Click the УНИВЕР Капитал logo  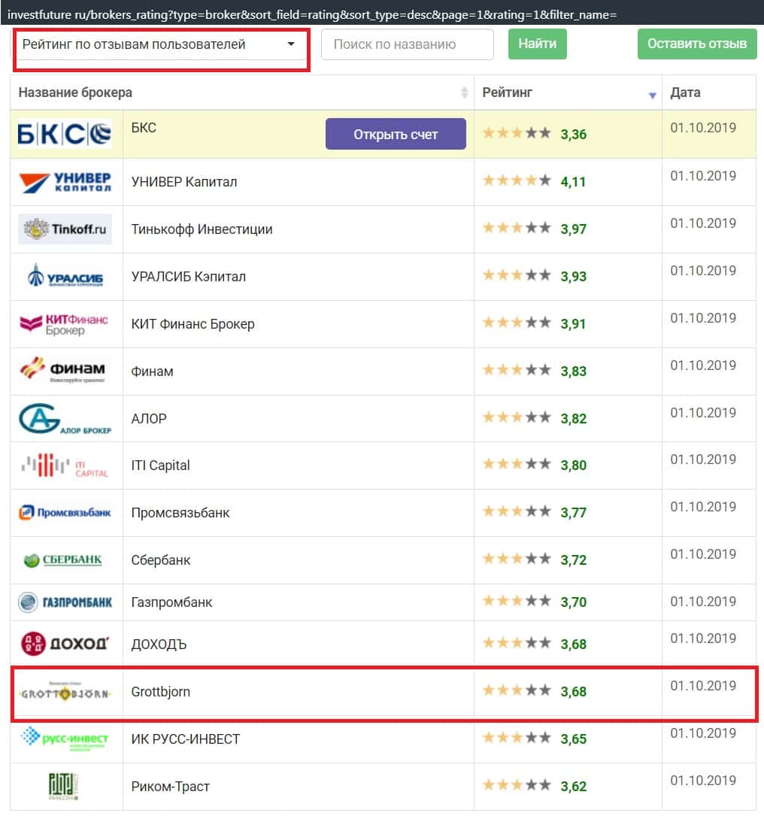click(x=65, y=183)
